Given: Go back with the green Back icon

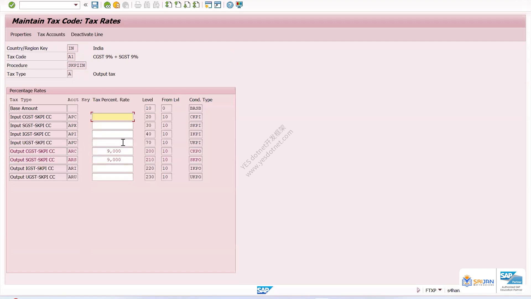Looking at the screenshot, I should coord(107,5).
